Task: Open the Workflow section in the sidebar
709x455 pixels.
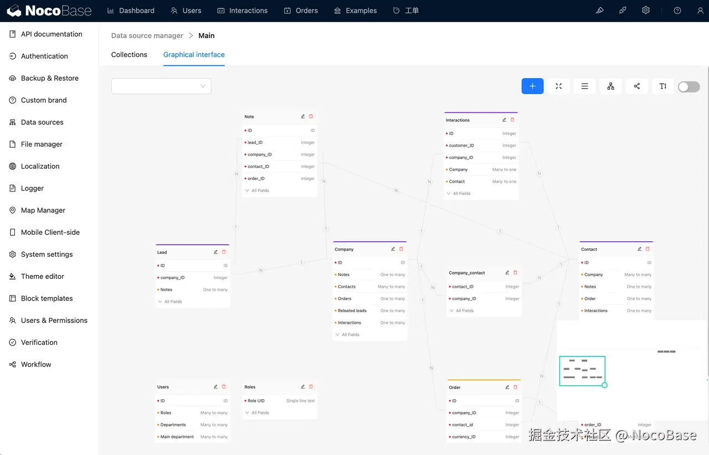Action: 36,364
